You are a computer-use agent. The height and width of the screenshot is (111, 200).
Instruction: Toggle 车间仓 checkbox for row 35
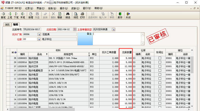[x=160, y=58]
